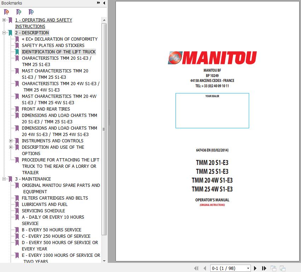301x272 pixels.
Task: Open D - EVERY 500 HOURS OF SERVICE
Action: (60, 246)
